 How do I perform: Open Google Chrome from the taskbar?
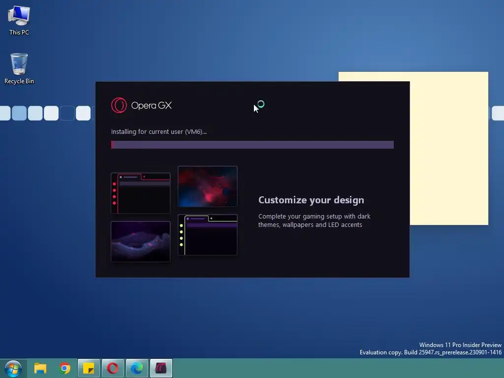click(x=64, y=368)
